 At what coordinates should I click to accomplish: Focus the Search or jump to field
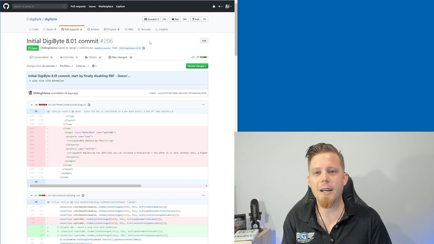[40, 6]
